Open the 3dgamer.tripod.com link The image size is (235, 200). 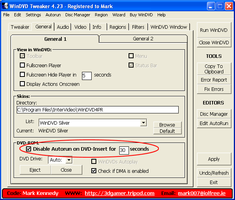click(120, 193)
